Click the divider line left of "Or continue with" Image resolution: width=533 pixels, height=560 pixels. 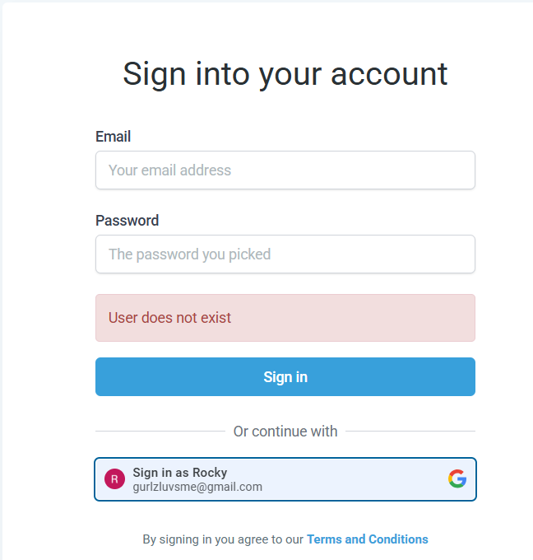click(x=160, y=431)
